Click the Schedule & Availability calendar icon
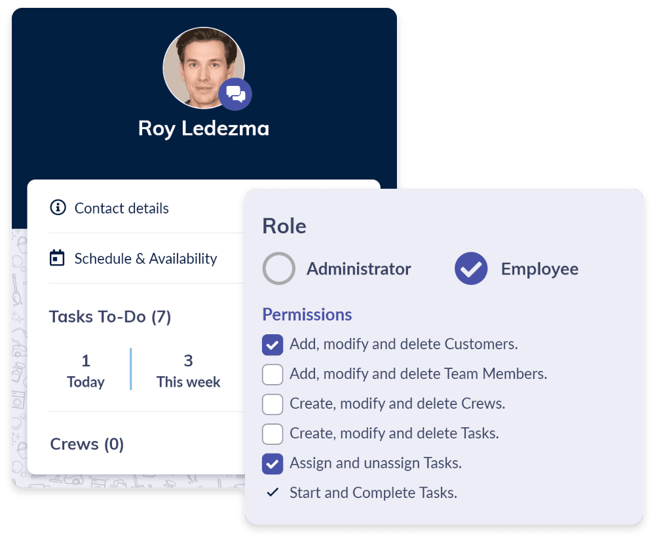Image resolution: width=655 pixels, height=540 pixels. [x=58, y=258]
